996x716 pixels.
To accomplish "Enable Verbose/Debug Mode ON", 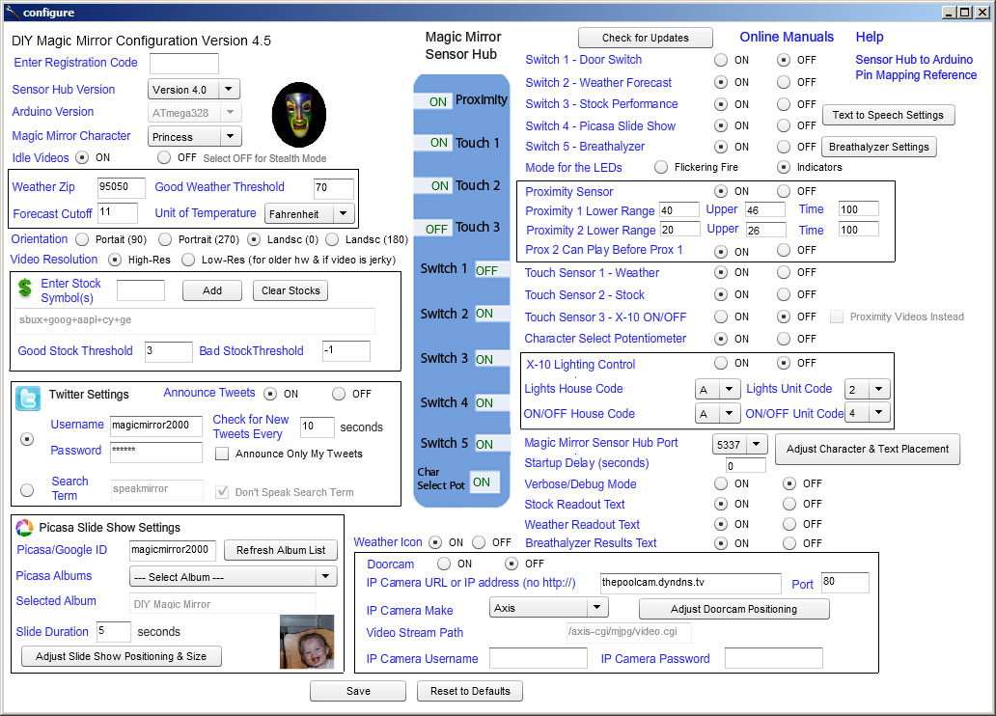I will pos(720,483).
